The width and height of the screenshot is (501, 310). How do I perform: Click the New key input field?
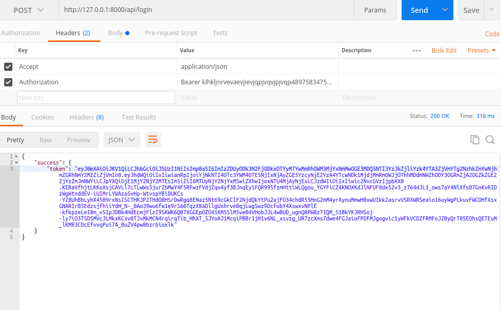[96, 98]
